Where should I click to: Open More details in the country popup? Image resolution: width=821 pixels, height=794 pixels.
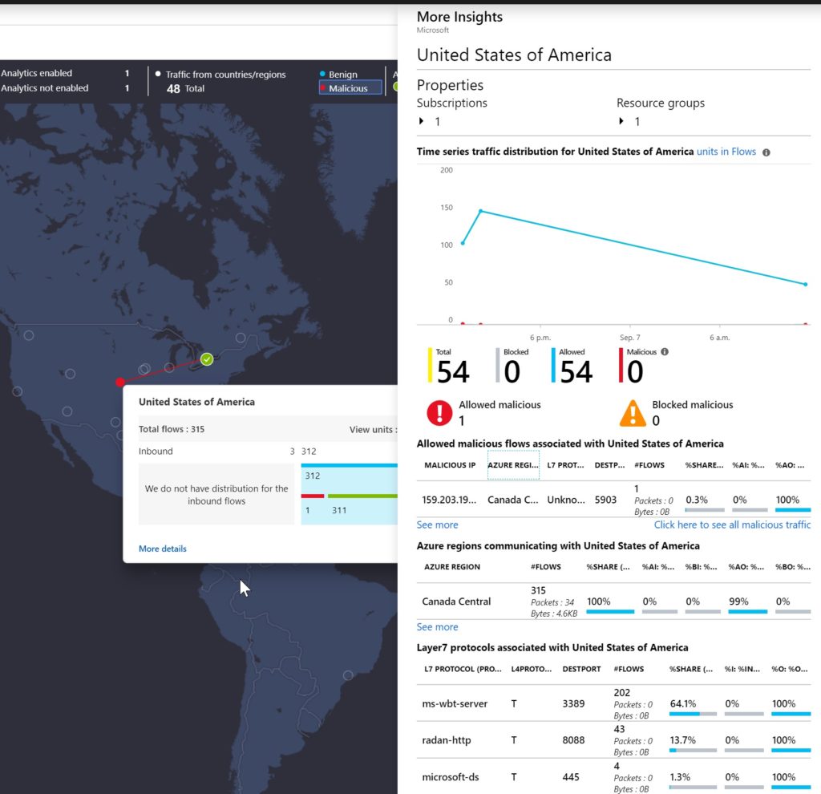[x=162, y=549]
